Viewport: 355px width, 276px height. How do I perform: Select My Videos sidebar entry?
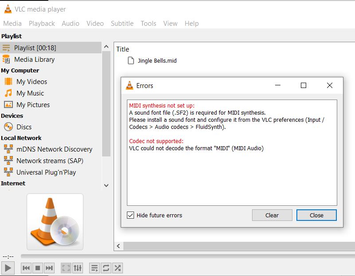pyautogui.click(x=51, y=82)
